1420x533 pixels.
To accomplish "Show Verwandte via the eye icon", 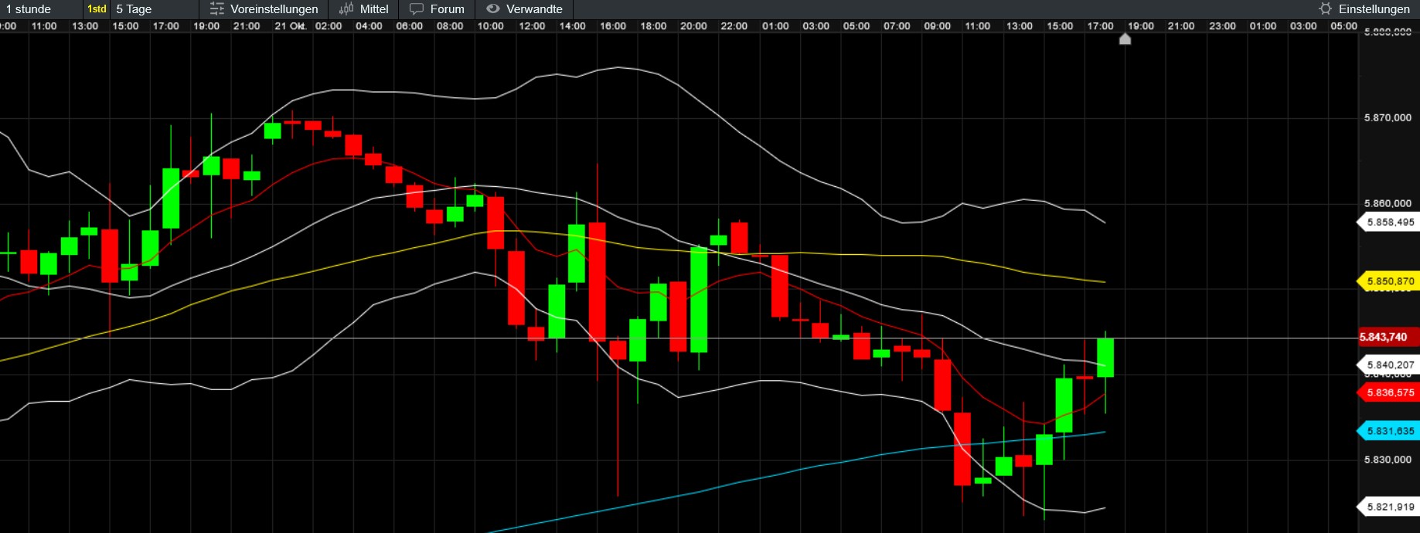I will pos(493,9).
